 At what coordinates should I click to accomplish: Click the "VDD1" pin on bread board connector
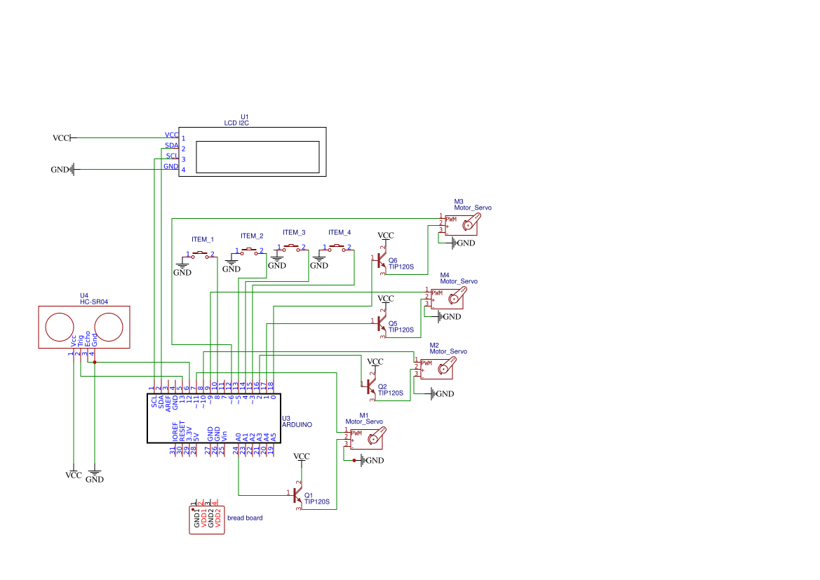[x=204, y=518]
